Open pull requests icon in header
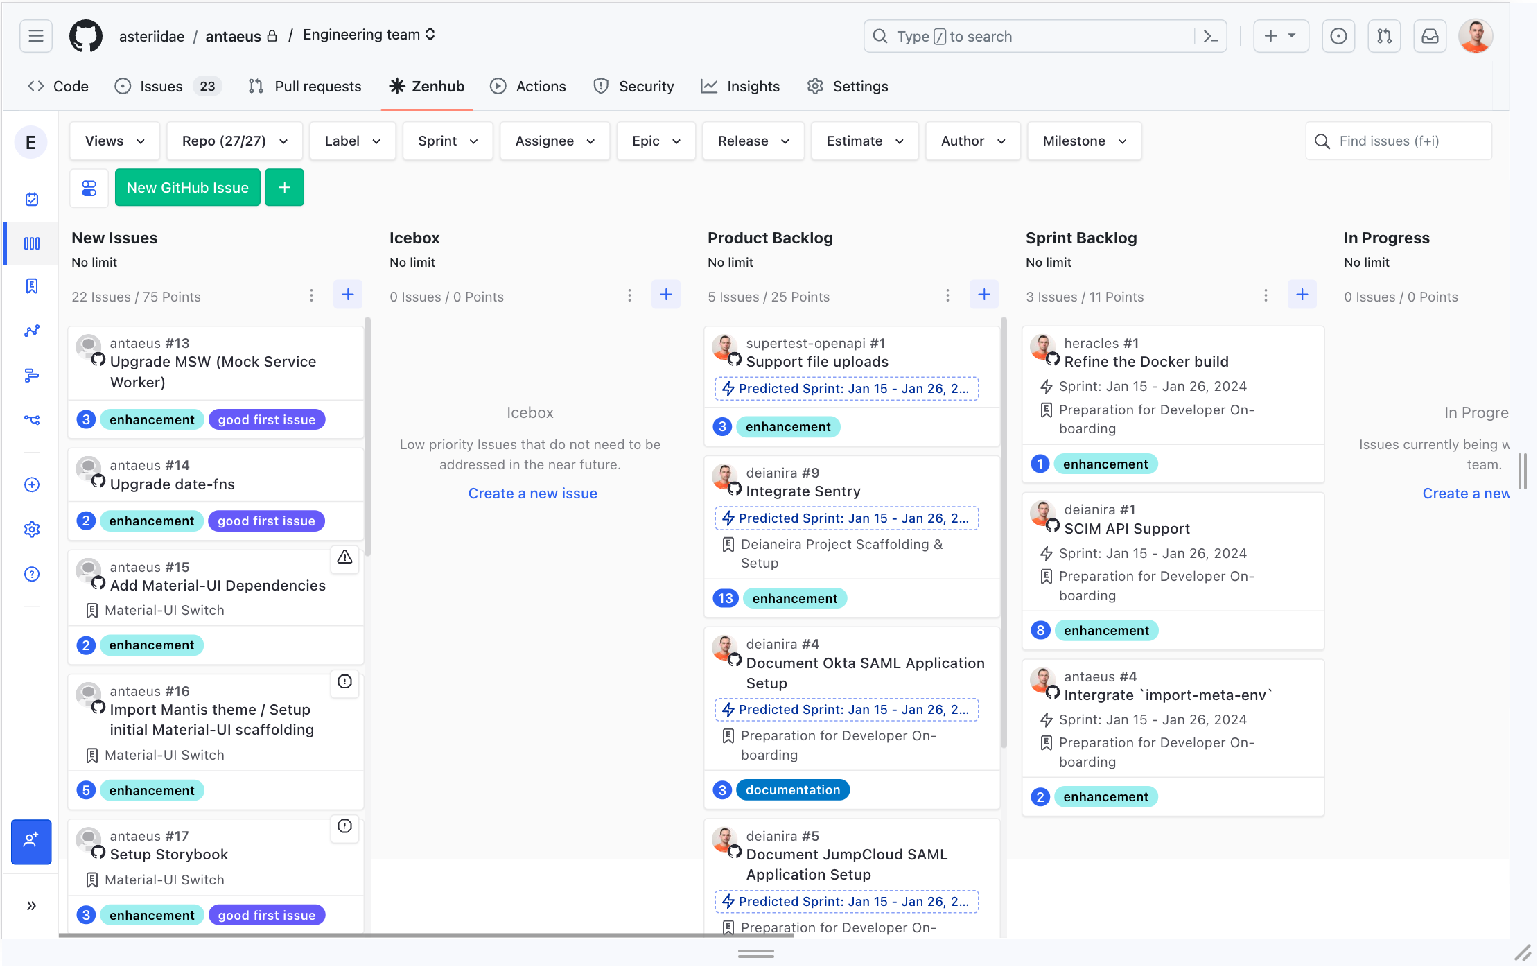Viewport: 1540px width, 969px height. (x=1384, y=36)
